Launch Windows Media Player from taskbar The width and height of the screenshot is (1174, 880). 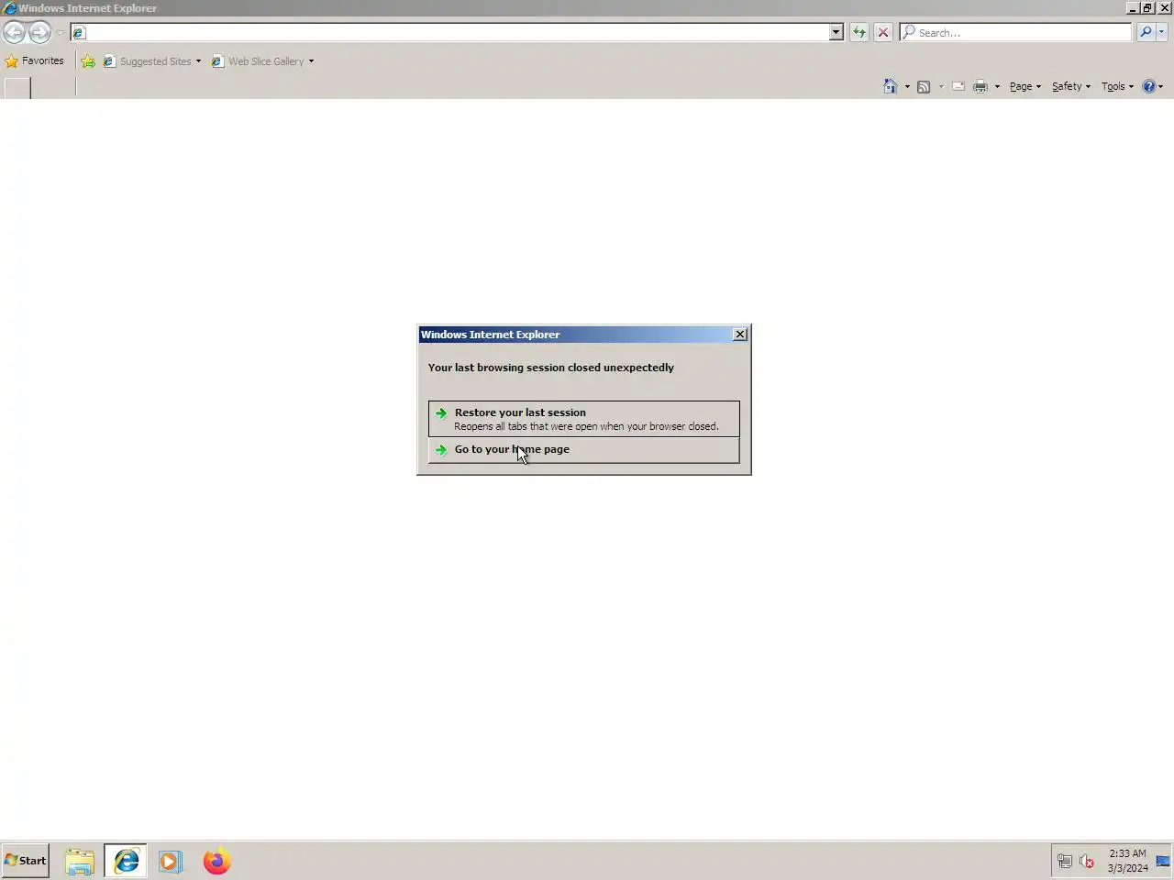click(170, 862)
